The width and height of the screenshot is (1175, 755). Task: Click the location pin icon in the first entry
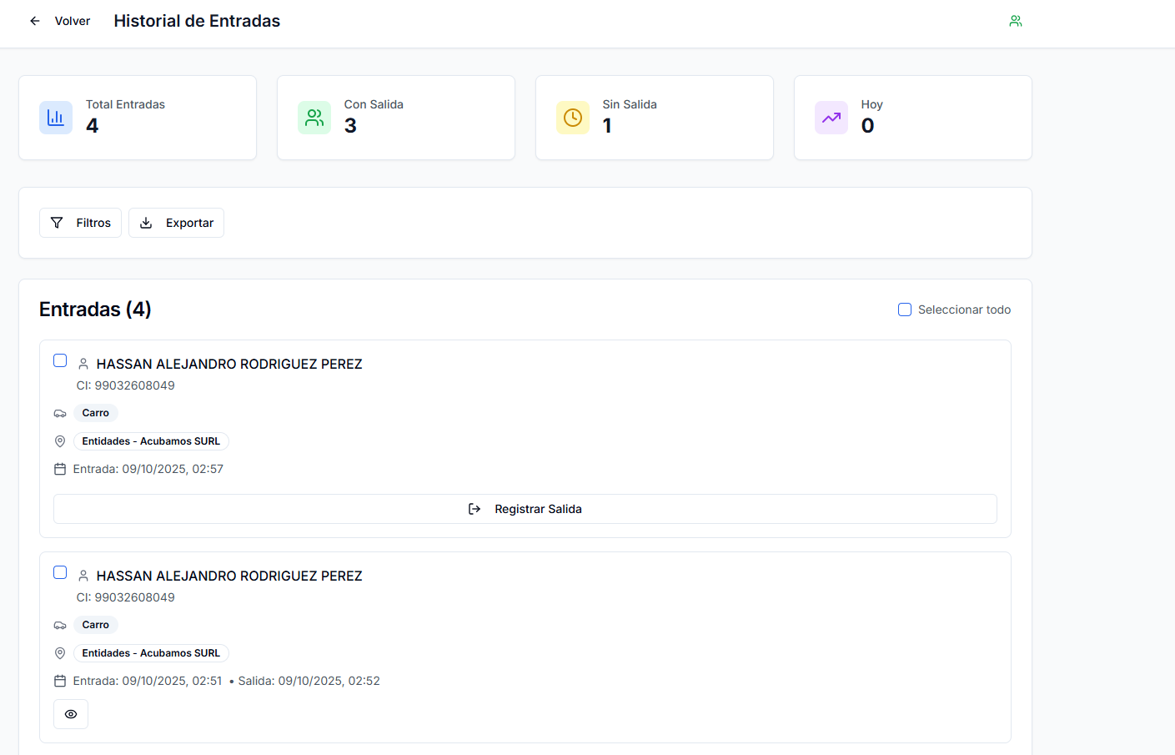60,441
